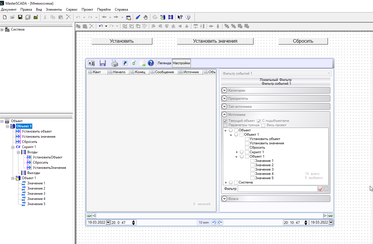Collapse 'Скрипт 1' in the left object tree

pos(13,147)
